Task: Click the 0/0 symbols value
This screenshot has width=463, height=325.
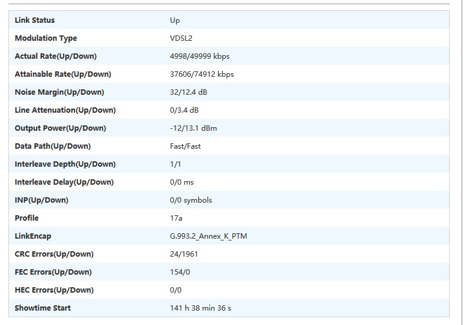Action: (x=191, y=200)
